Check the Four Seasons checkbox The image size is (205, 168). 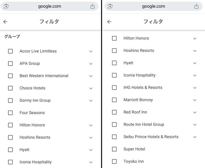pyautogui.click(x=10, y=113)
